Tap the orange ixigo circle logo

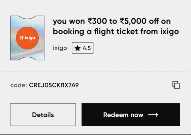pos(27,38)
